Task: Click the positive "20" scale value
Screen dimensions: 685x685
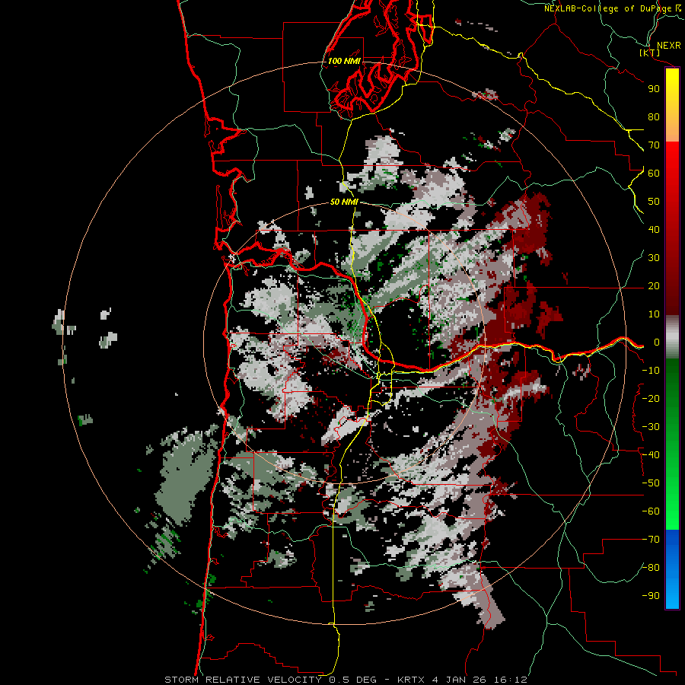Action: click(x=654, y=286)
